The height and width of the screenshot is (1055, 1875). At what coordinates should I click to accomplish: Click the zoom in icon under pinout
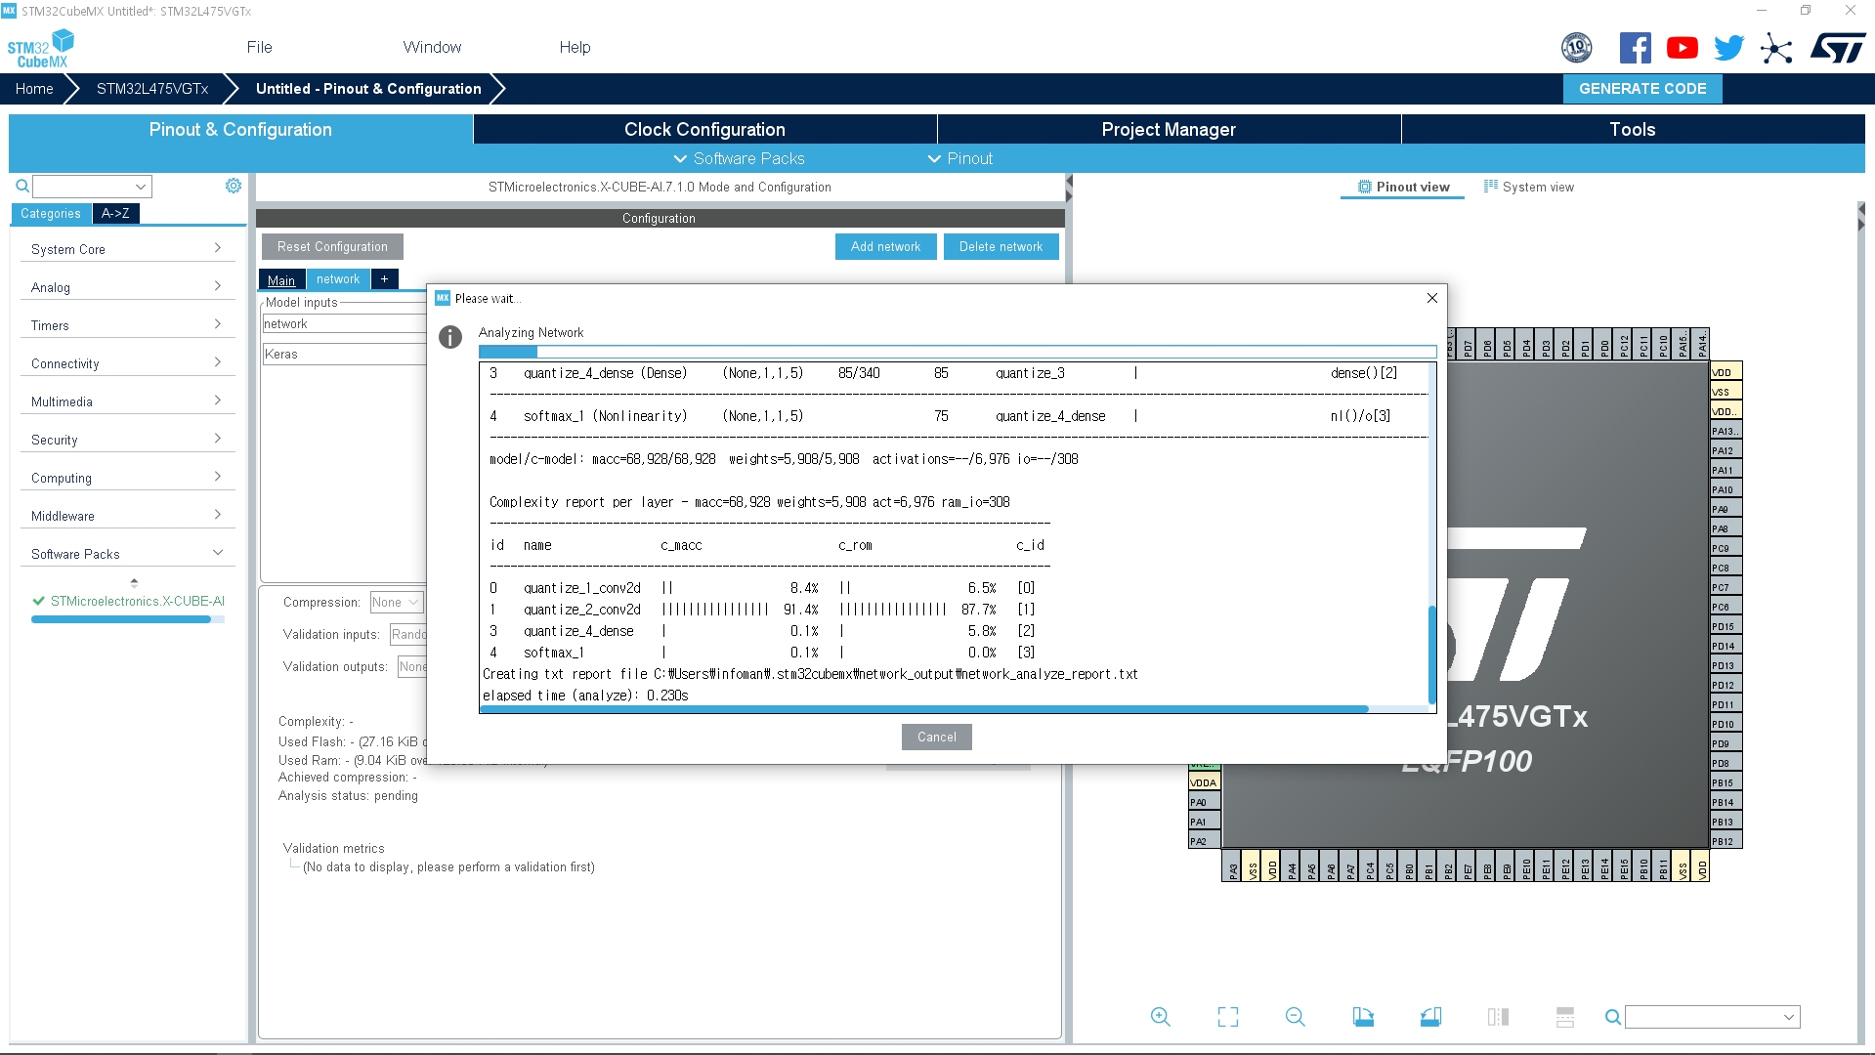tap(1160, 1017)
